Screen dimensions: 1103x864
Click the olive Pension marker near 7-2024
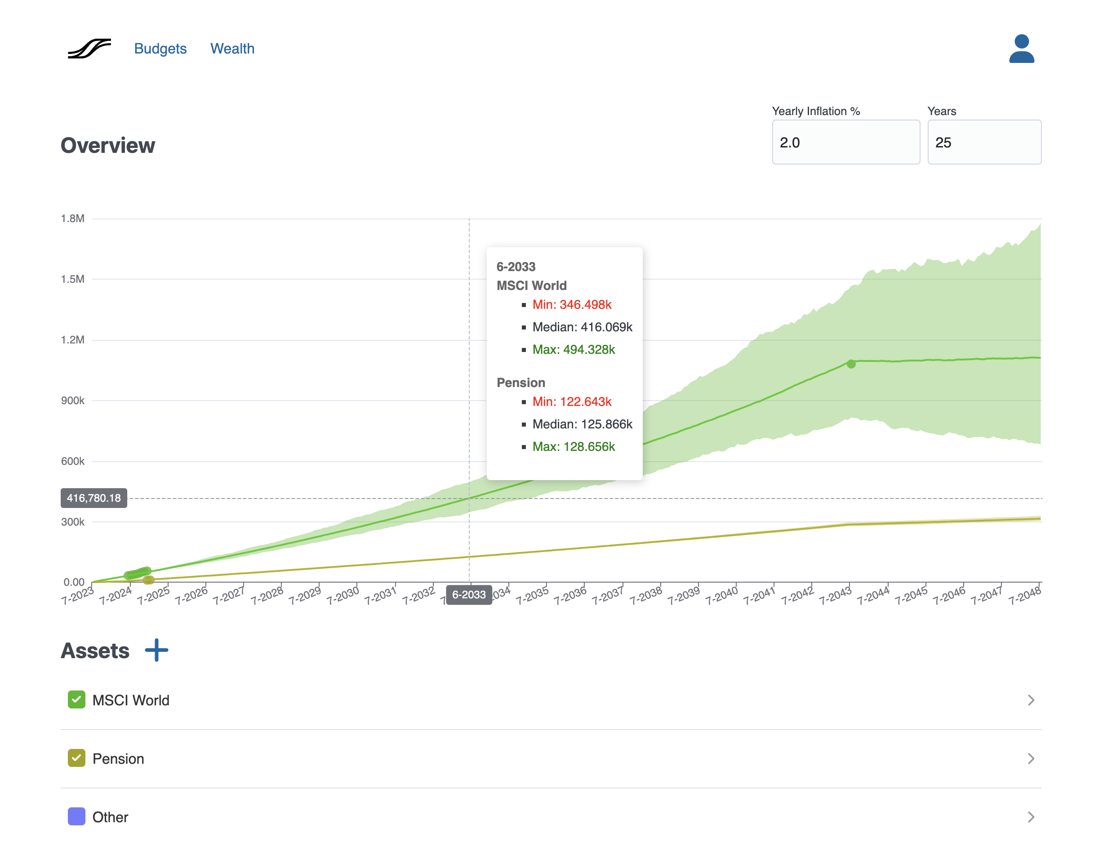pyautogui.click(x=149, y=580)
